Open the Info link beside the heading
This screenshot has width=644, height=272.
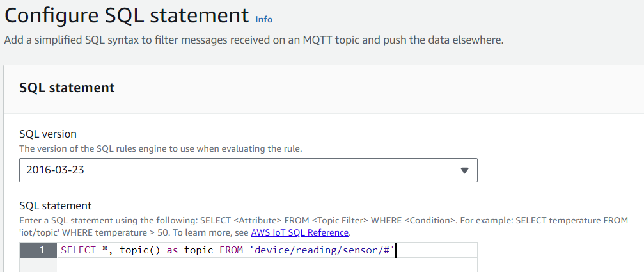(263, 19)
